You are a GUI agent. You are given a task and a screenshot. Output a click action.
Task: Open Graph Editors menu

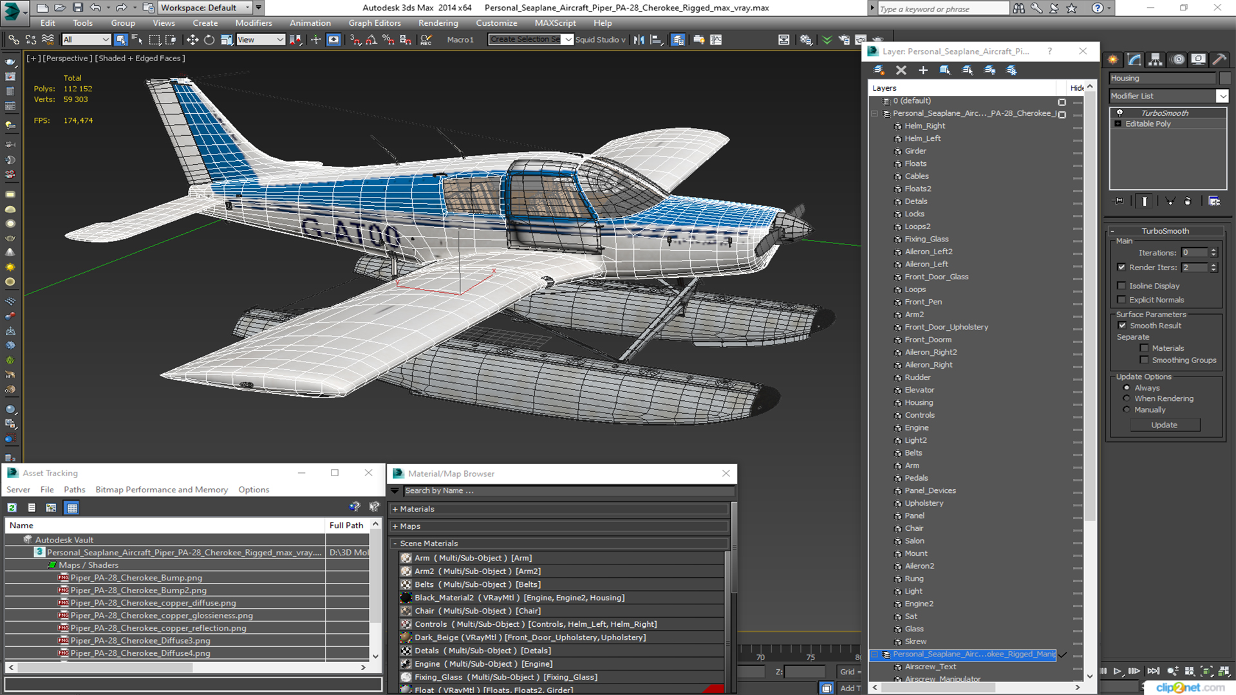click(x=375, y=23)
